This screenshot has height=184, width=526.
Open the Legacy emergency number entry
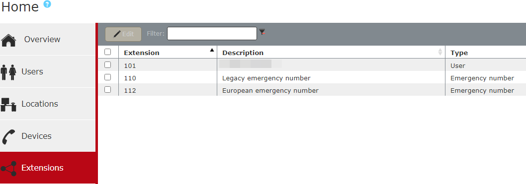click(266, 78)
